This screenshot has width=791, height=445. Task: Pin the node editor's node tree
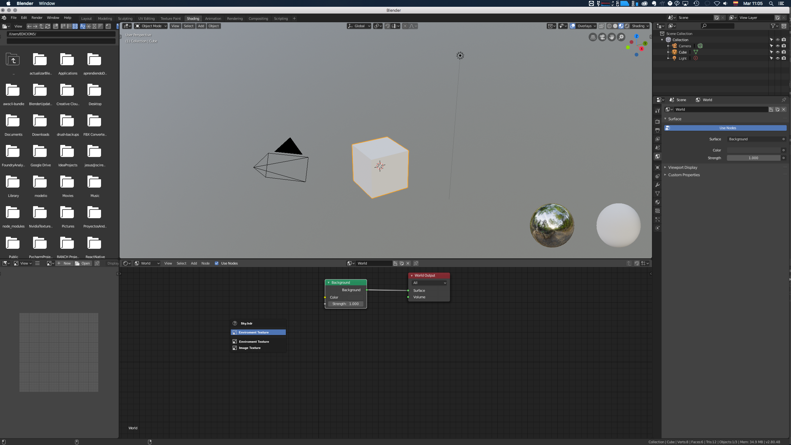(x=416, y=263)
